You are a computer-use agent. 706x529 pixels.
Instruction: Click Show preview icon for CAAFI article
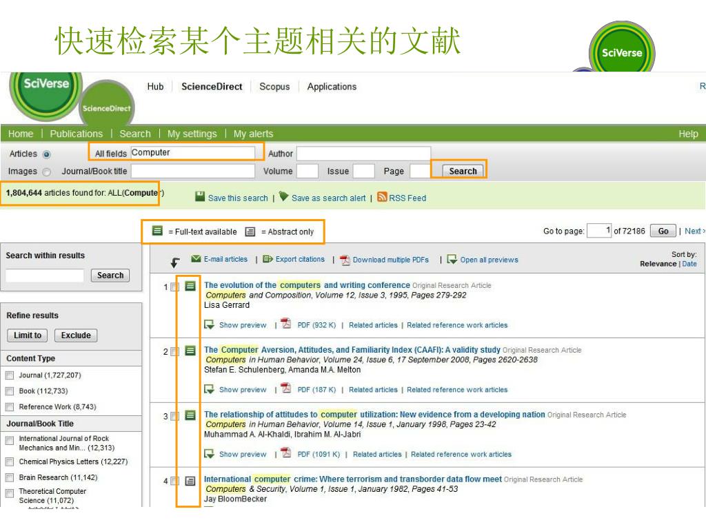(x=209, y=388)
